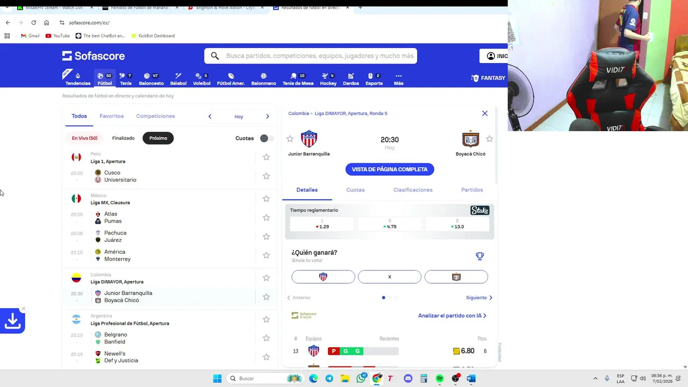Click the blue download icon widget
The width and height of the screenshot is (688, 387).
[12, 321]
